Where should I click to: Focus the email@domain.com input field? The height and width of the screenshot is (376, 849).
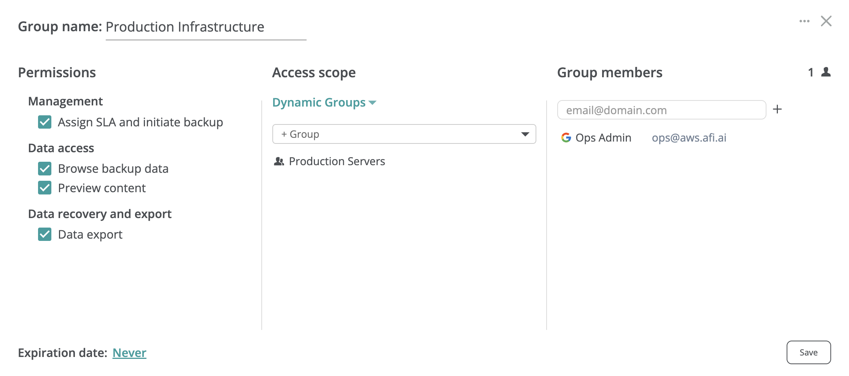[x=661, y=110]
